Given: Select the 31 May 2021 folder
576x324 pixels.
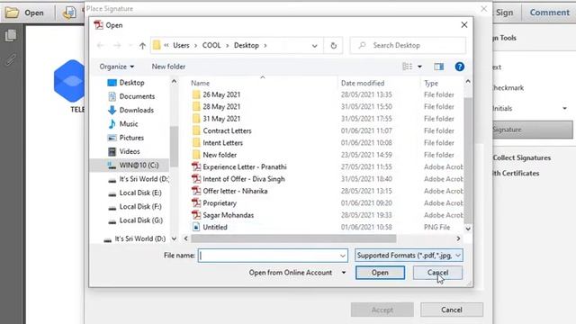Looking at the screenshot, I should click(x=221, y=119).
